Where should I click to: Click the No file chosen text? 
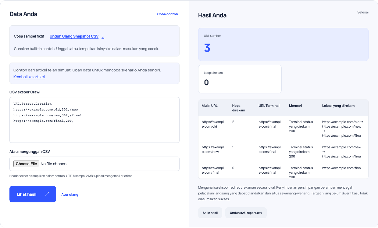[x=54, y=164]
